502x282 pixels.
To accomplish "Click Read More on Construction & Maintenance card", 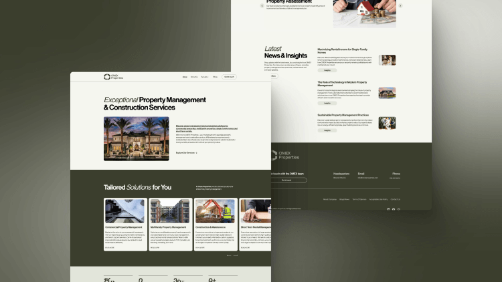I will pyautogui.click(x=199, y=247).
